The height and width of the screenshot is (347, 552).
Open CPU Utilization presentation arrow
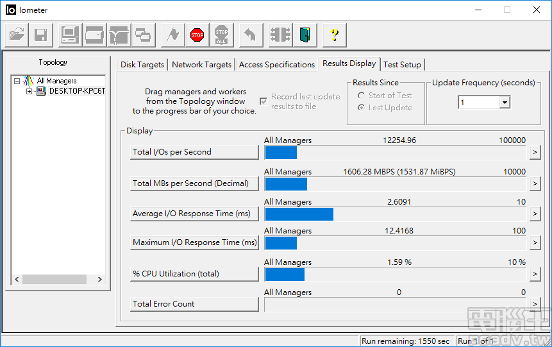pos(535,274)
